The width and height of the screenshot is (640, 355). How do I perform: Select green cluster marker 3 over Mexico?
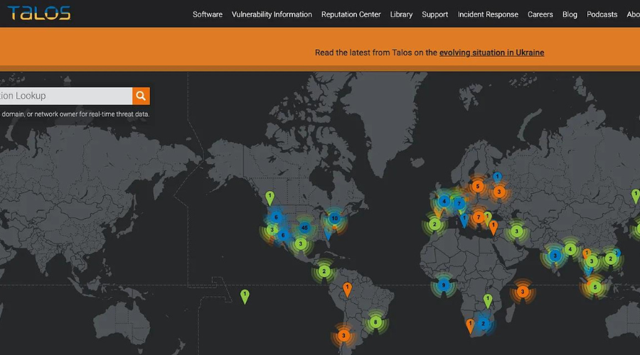click(301, 244)
